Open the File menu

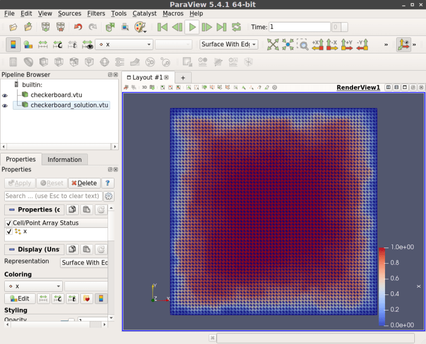[9, 13]
